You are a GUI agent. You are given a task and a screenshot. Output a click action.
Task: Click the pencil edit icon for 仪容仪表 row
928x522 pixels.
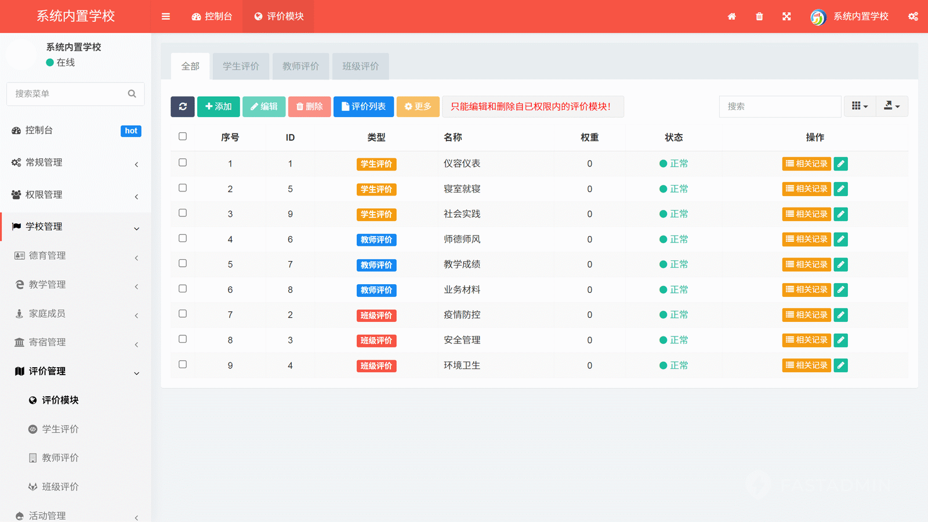click(x=840, y=164)
